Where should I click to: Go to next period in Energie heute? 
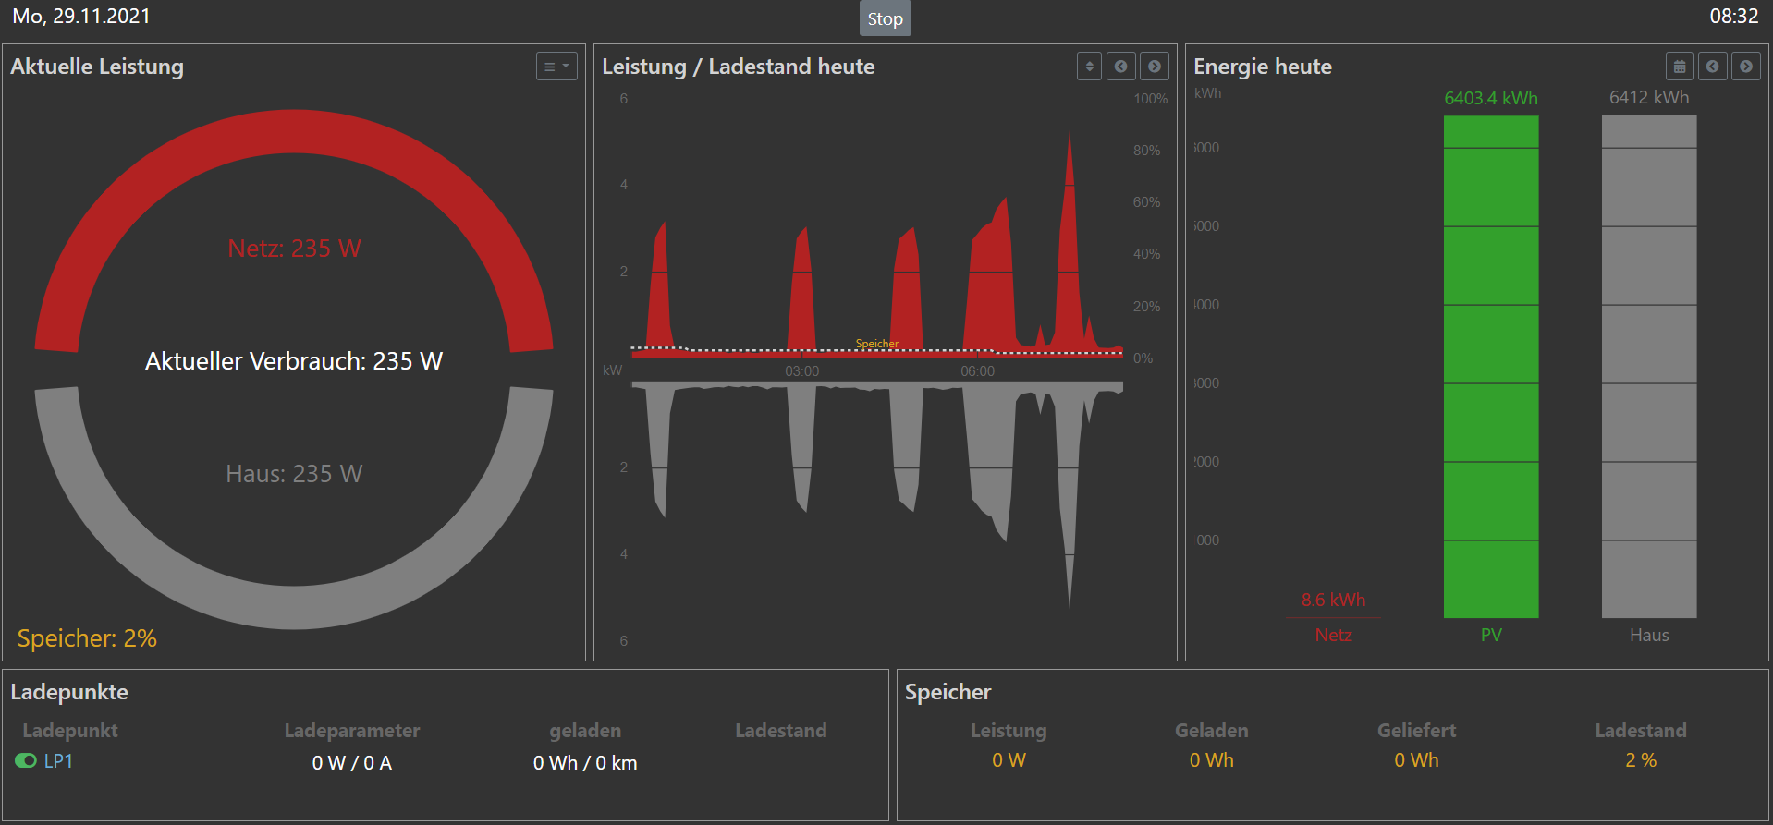tap(1746, 67)
